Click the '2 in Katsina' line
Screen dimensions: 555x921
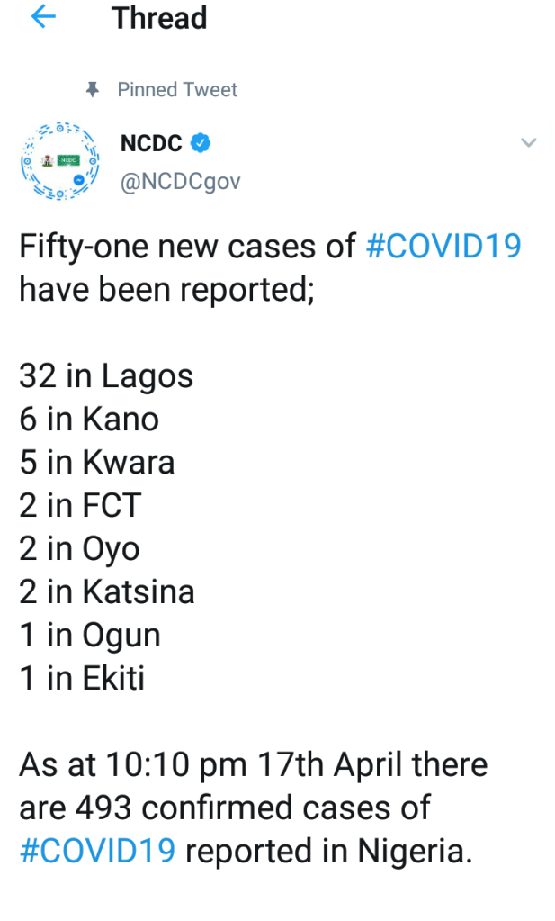[x=107, y=592]
